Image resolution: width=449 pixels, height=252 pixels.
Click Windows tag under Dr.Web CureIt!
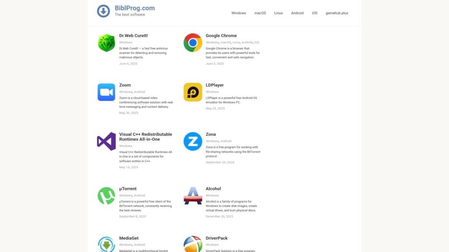126,42
